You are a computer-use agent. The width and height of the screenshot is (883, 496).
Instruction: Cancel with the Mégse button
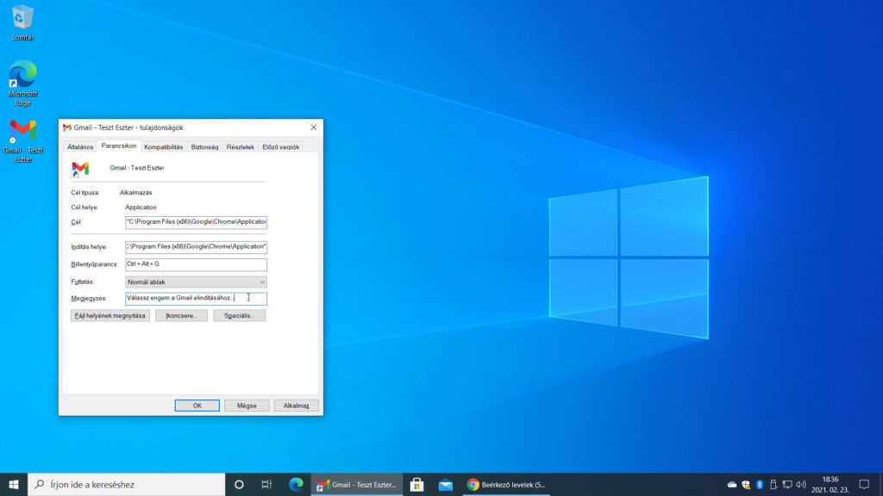pyautogui.click(x=247, y=406)
